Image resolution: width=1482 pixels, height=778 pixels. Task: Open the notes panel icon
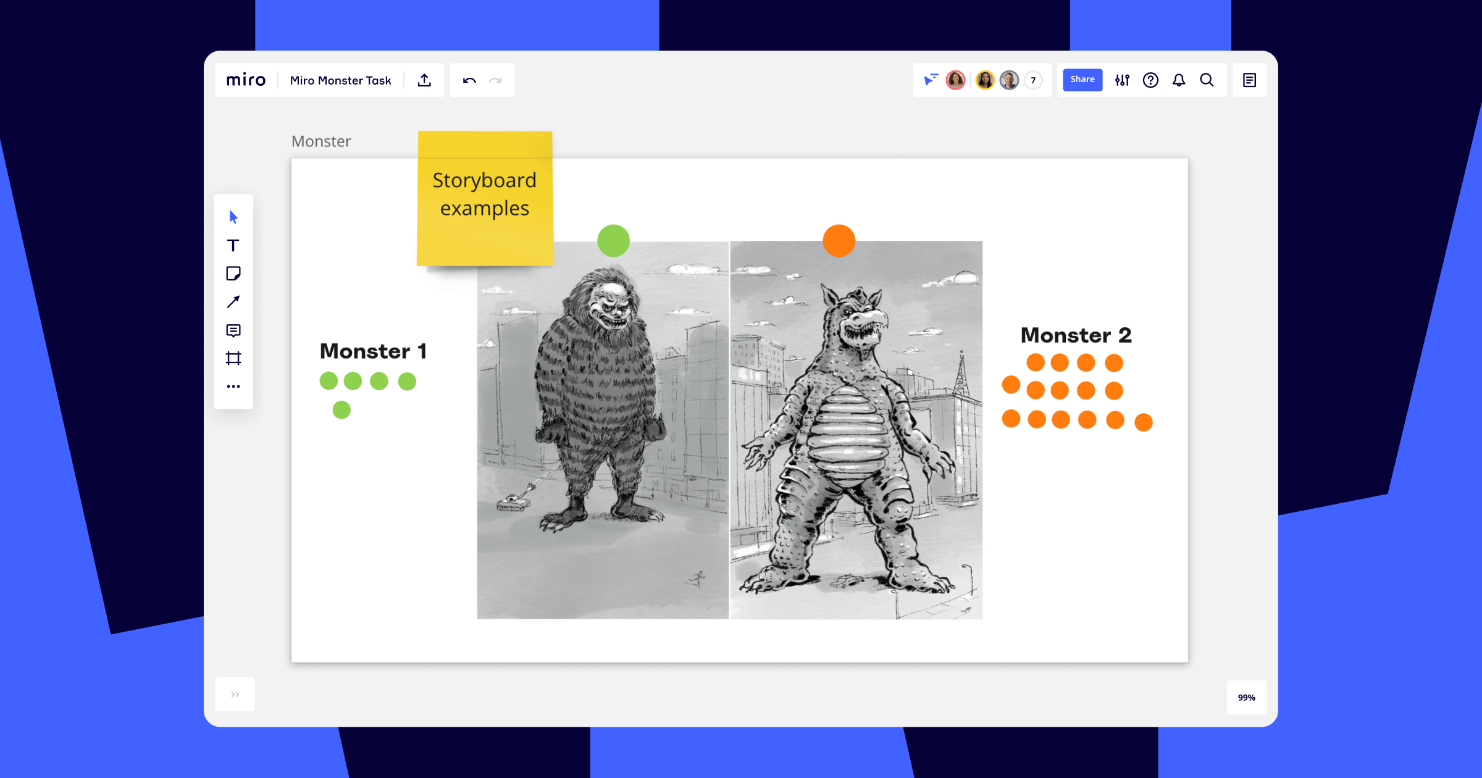click(1249, 80)
